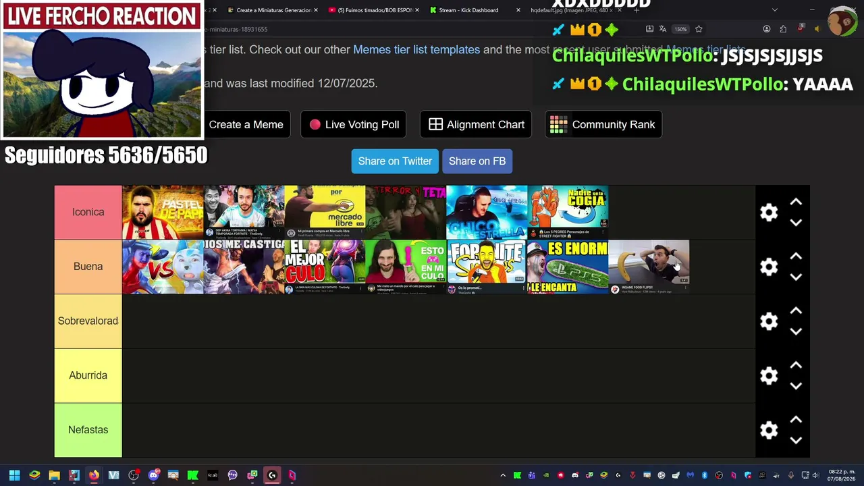864x486 pixels.
Task: Click the Create a Meme button
Action: tap(246, 124)
